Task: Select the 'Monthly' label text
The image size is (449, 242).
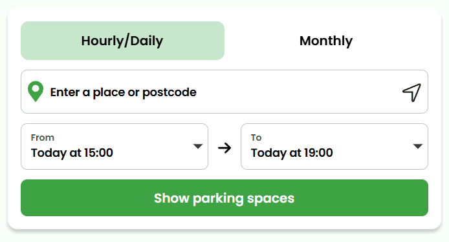Action: pyautogui.click(x=326, y=41)
